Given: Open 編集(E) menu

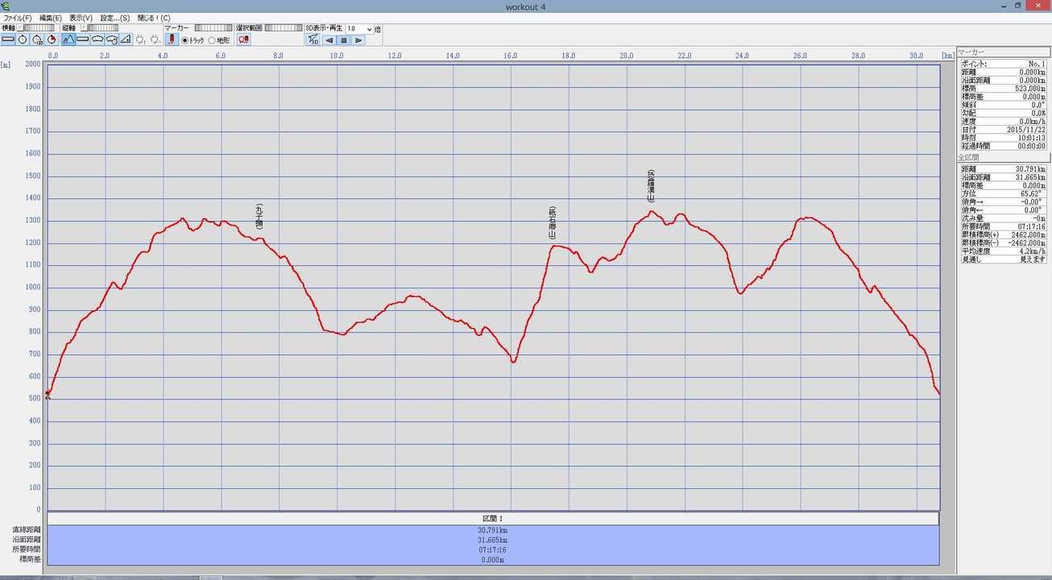Looking at the screenshot, I should pyautogui.click(x=51, y=18).
